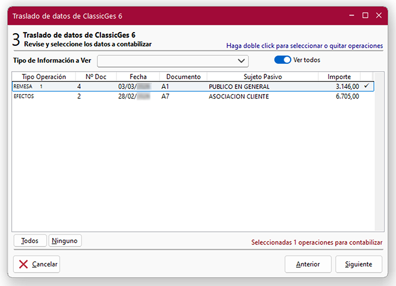Open the Tipo de Información dropdown arrow
The height and width of the screenshot is (286, 396).
[x=242, y=60]
